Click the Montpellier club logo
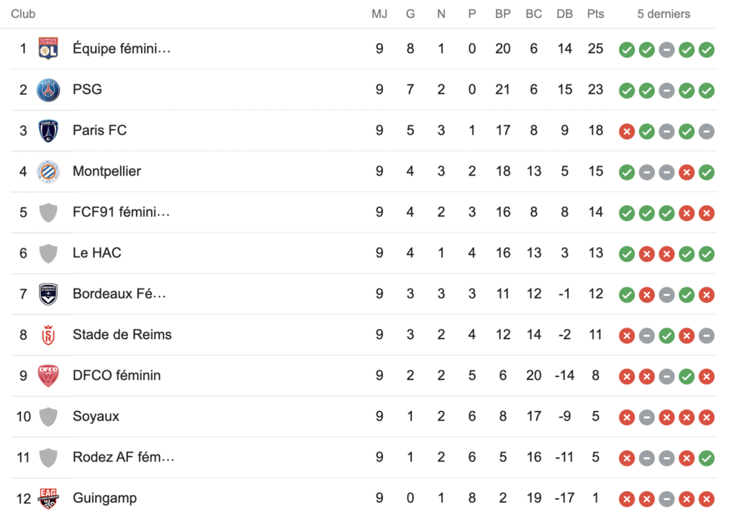737x532 pixels. (48, 171)
